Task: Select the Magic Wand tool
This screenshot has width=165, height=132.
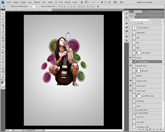Action: click(3, 22)
